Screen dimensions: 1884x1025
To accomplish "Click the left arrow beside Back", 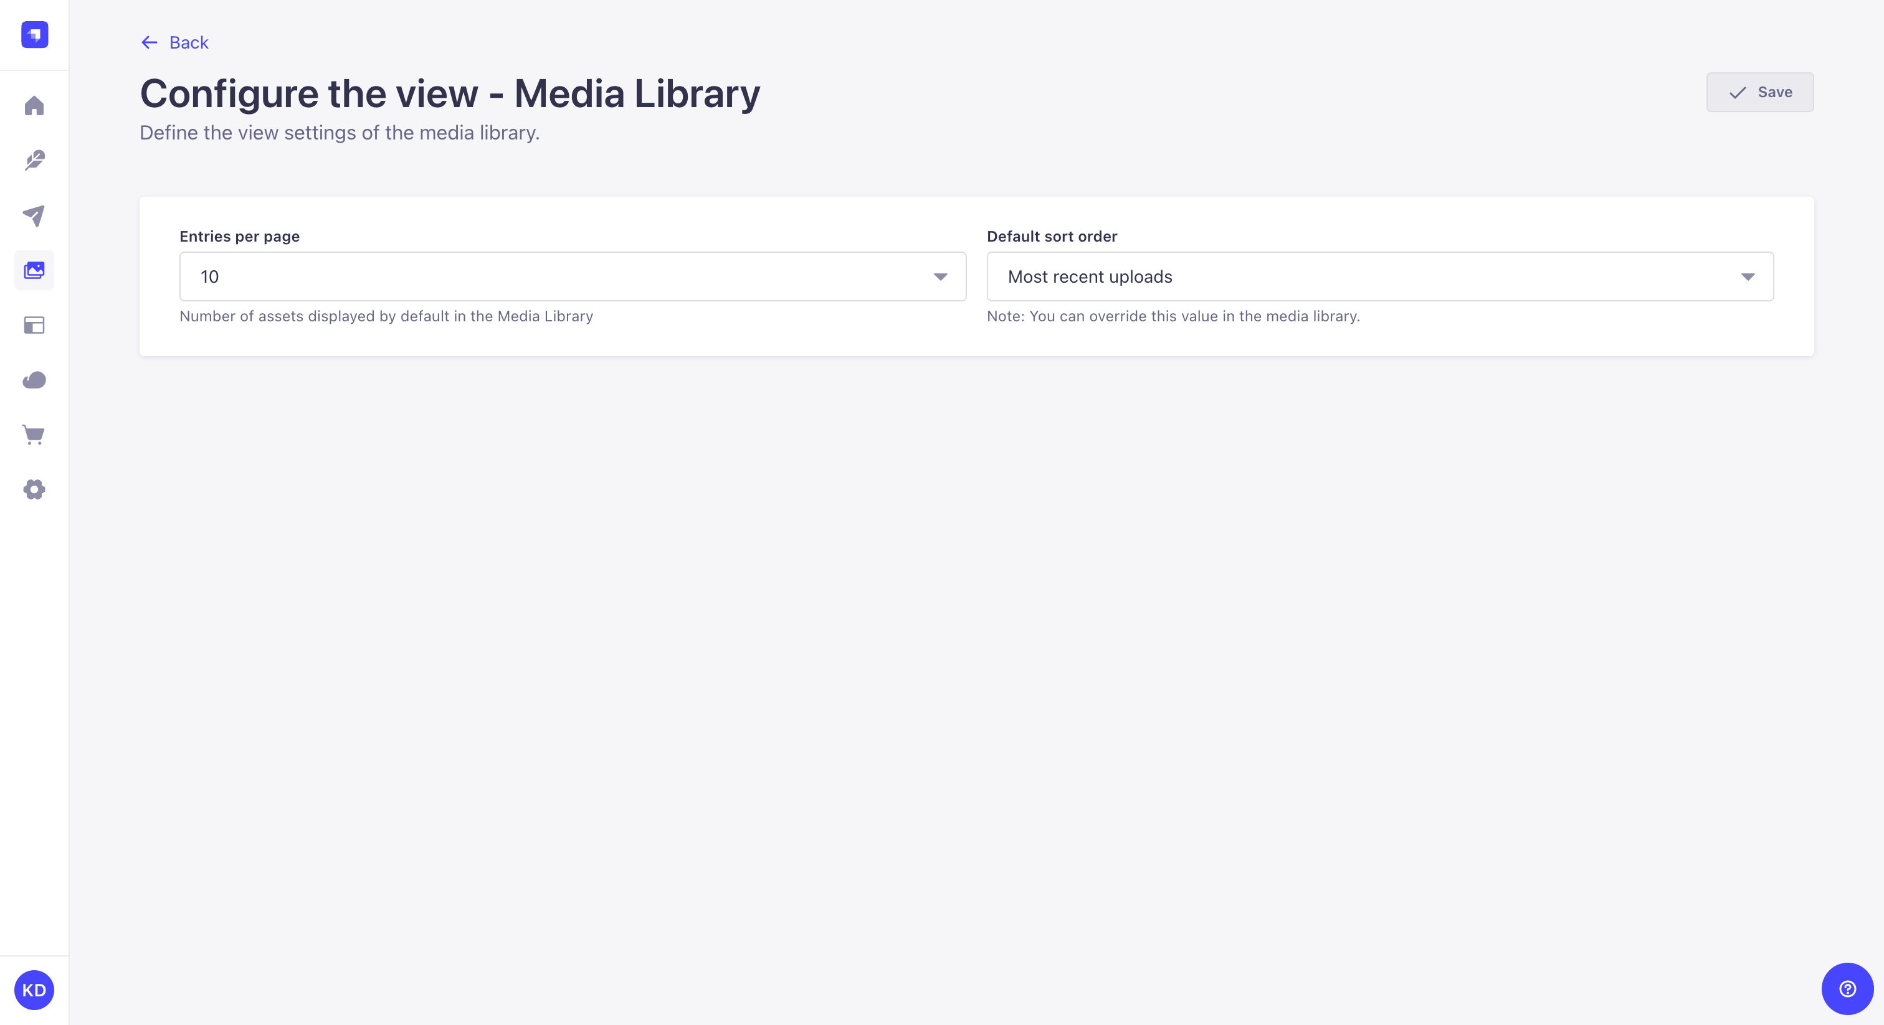I will pyautogui.click(x=149, y=42).
